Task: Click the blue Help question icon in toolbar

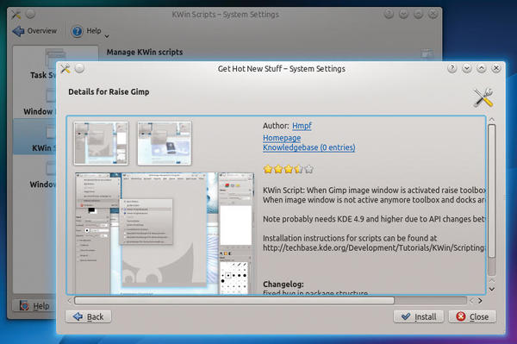Action: click(77, 31)
